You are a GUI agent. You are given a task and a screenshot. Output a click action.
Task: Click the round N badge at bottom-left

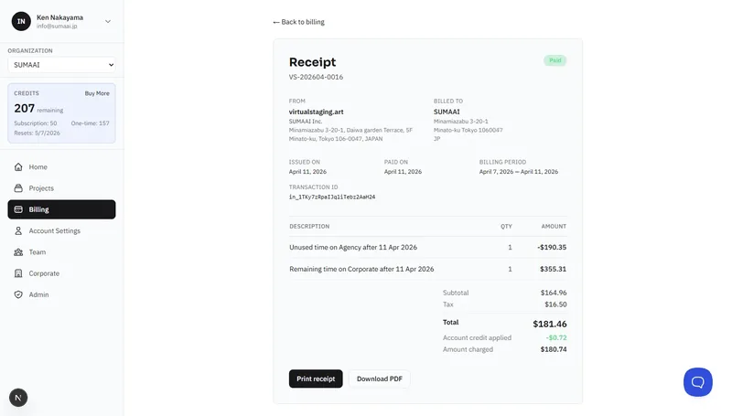[x=18, y=397]
